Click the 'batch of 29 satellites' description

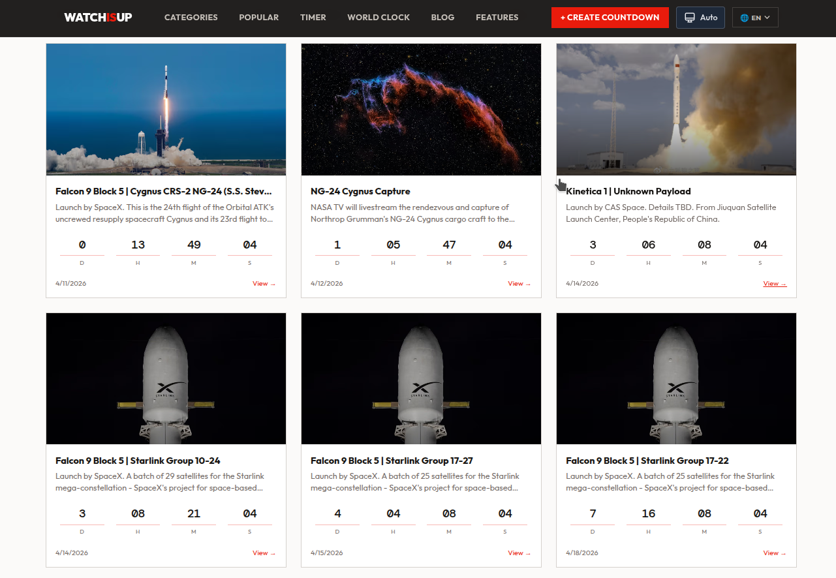click(x=160, y=482)
